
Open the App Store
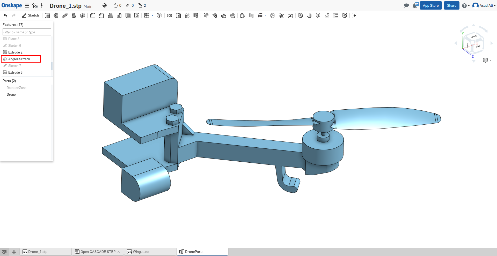pyautogui.click(x=430, y=5)
